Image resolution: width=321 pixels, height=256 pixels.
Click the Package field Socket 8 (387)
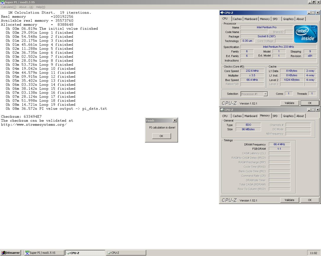pyautogui.click(x=267, y=36)
